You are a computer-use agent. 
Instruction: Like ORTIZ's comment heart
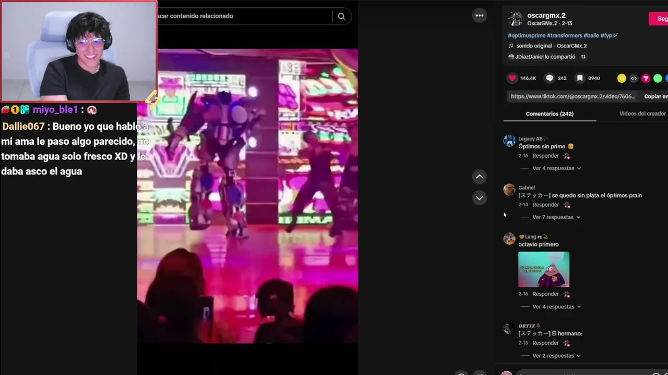(567, 343)
